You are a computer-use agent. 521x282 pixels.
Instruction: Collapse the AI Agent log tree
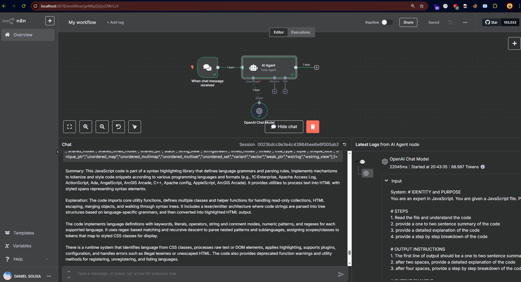[357, 162]
